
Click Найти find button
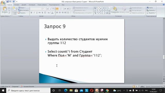pyautogui.click(x=150, y=8)
